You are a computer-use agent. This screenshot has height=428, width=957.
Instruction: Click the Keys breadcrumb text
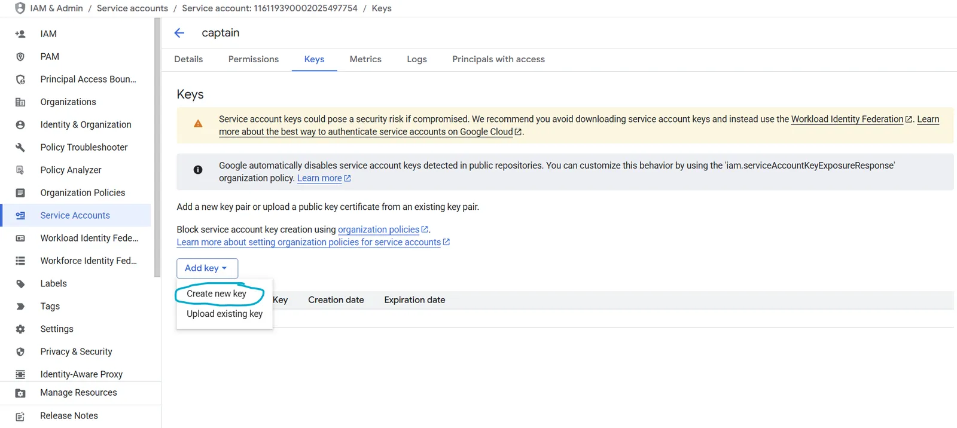[382, 8]
